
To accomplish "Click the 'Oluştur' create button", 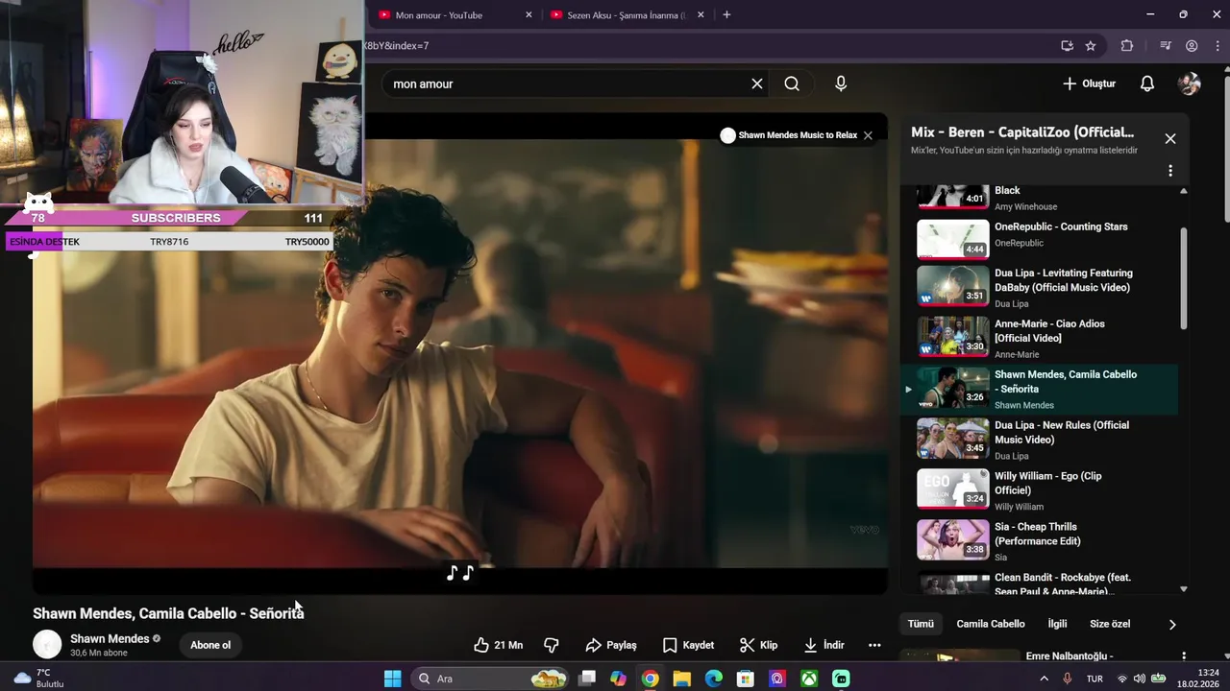I will click(x=1090, y=83).
